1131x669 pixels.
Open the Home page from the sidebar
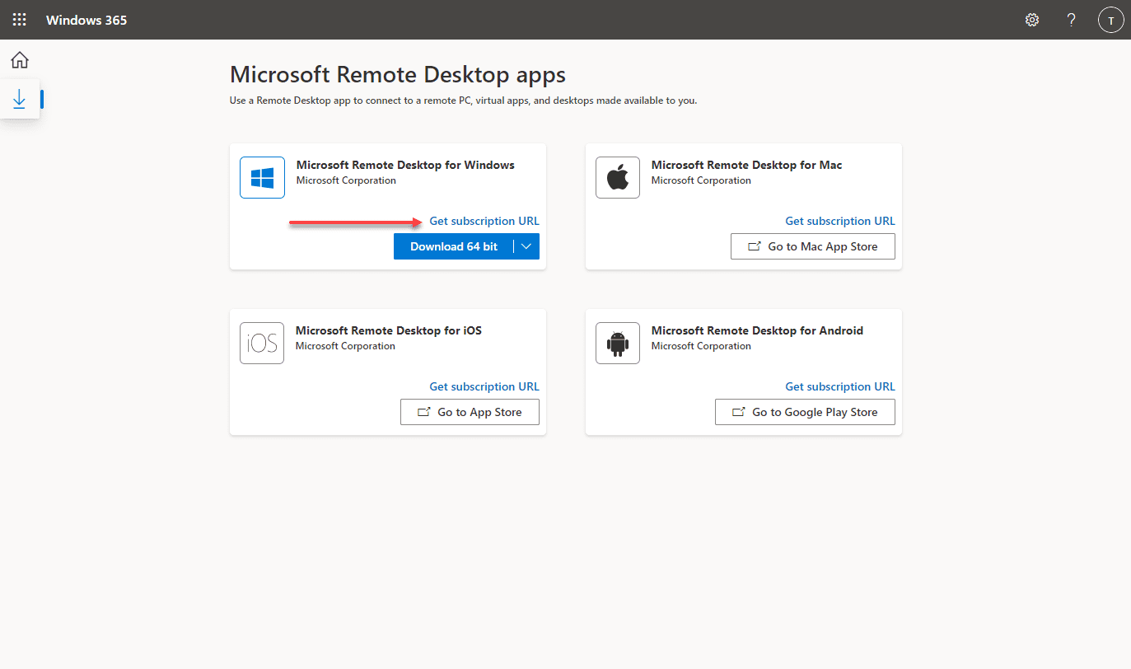[19, 59]
